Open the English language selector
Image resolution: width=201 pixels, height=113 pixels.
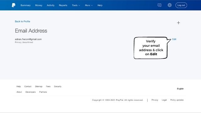180,89
